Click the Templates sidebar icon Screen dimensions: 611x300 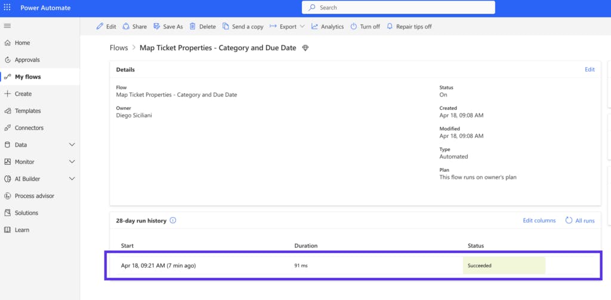tap(7, 111)
